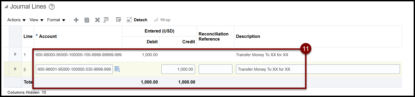415x97 pixels.
Task: Click the Reconciliation Reference field
Action: [x=215, y=69]
